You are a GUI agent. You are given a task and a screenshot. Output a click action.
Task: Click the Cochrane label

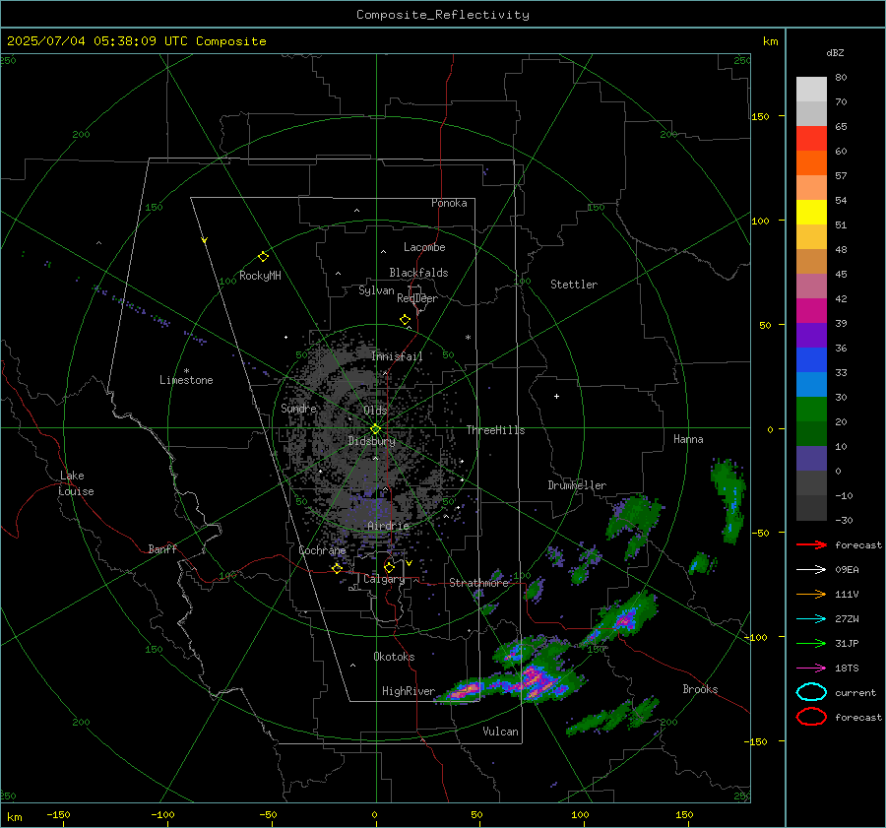coord(322,550)
